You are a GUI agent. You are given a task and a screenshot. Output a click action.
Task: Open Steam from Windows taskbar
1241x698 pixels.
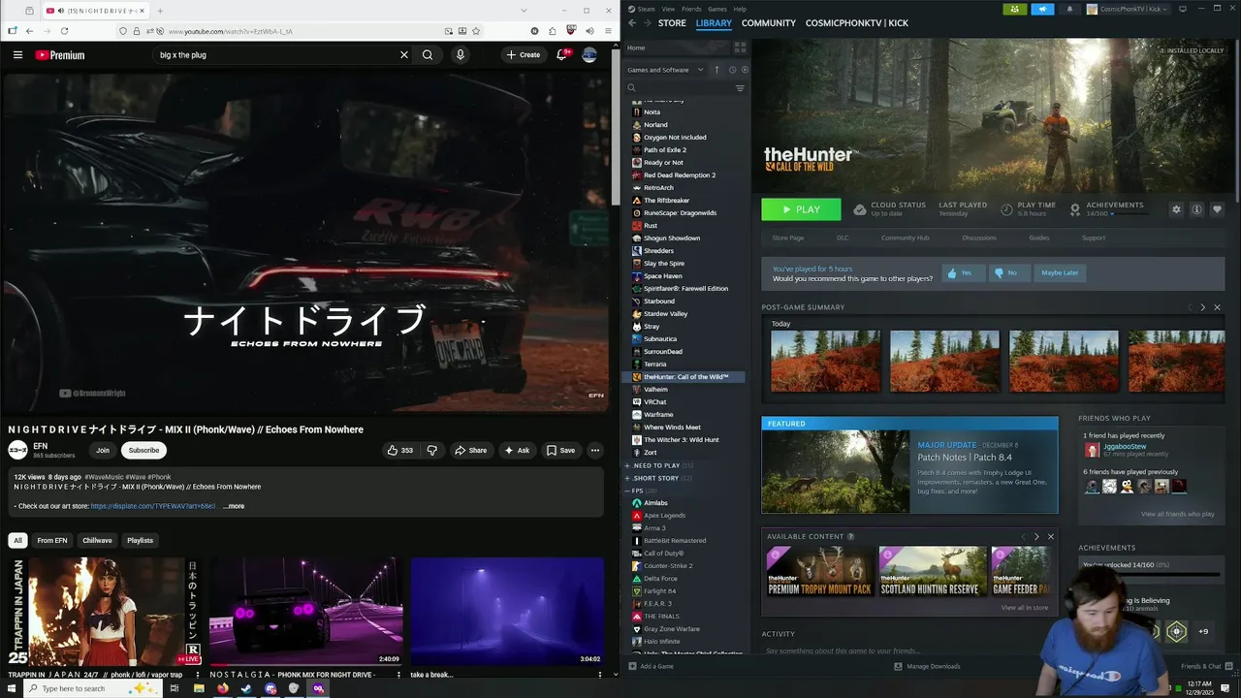coord(246,688)
